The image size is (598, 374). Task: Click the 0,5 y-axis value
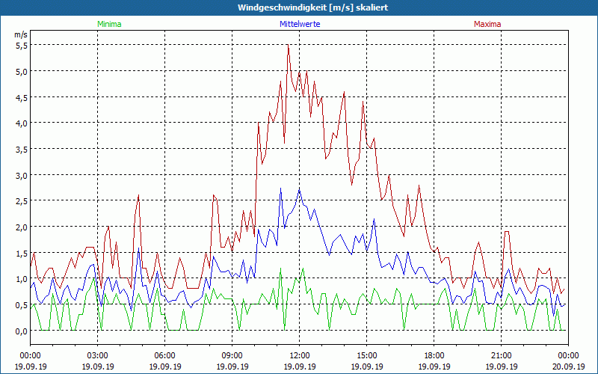coord(22,305)
